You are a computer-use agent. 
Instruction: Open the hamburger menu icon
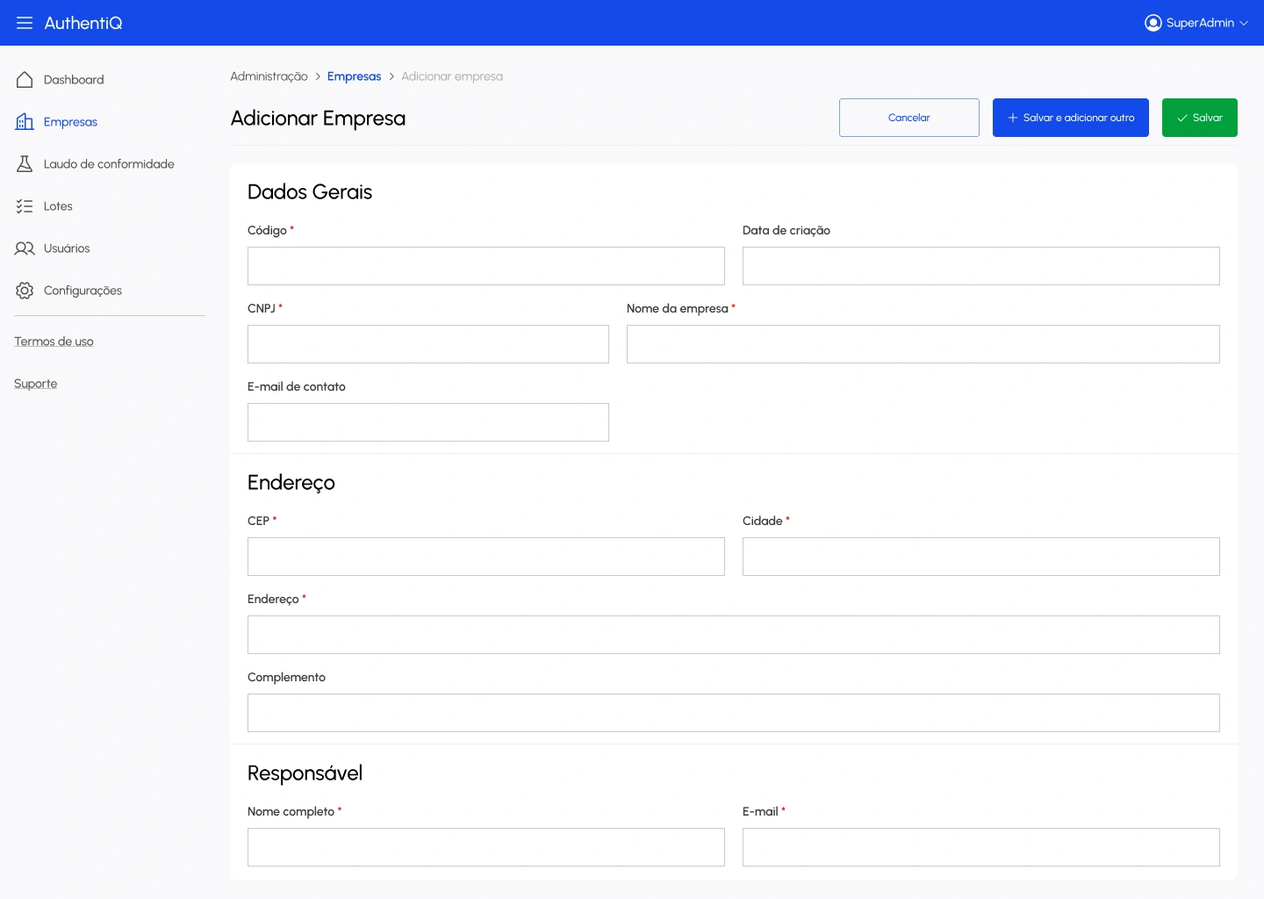(25, 23)
